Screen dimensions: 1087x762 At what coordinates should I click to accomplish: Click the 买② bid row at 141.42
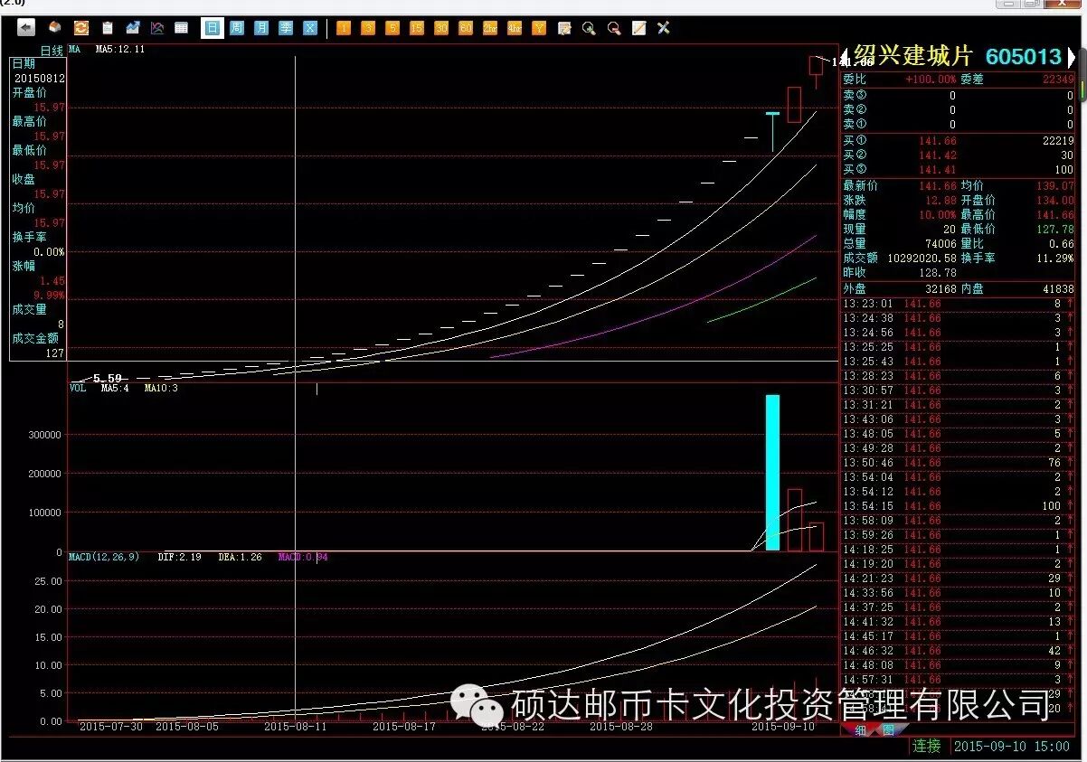click(x=959, y=155)
